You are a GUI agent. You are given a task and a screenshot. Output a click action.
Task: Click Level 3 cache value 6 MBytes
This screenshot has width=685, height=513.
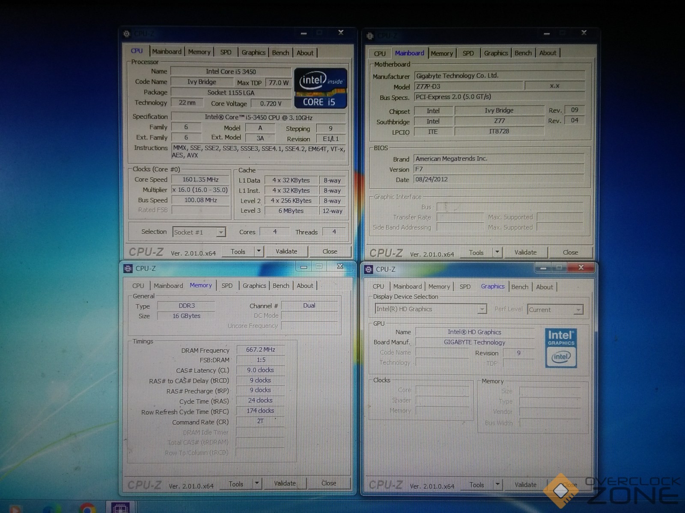pos(291,211)
